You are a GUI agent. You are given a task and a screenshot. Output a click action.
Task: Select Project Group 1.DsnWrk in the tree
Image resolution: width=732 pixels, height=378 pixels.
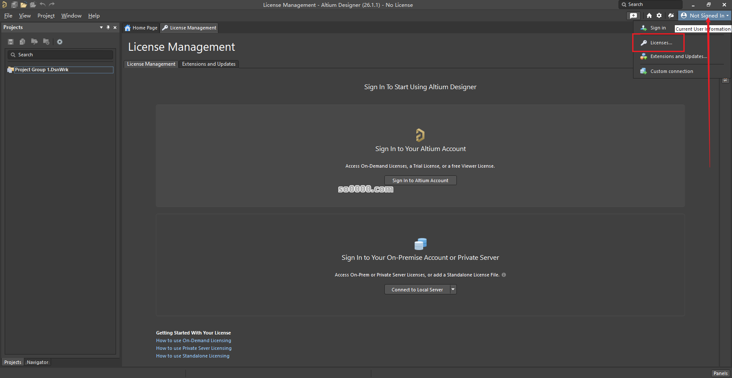41,70
